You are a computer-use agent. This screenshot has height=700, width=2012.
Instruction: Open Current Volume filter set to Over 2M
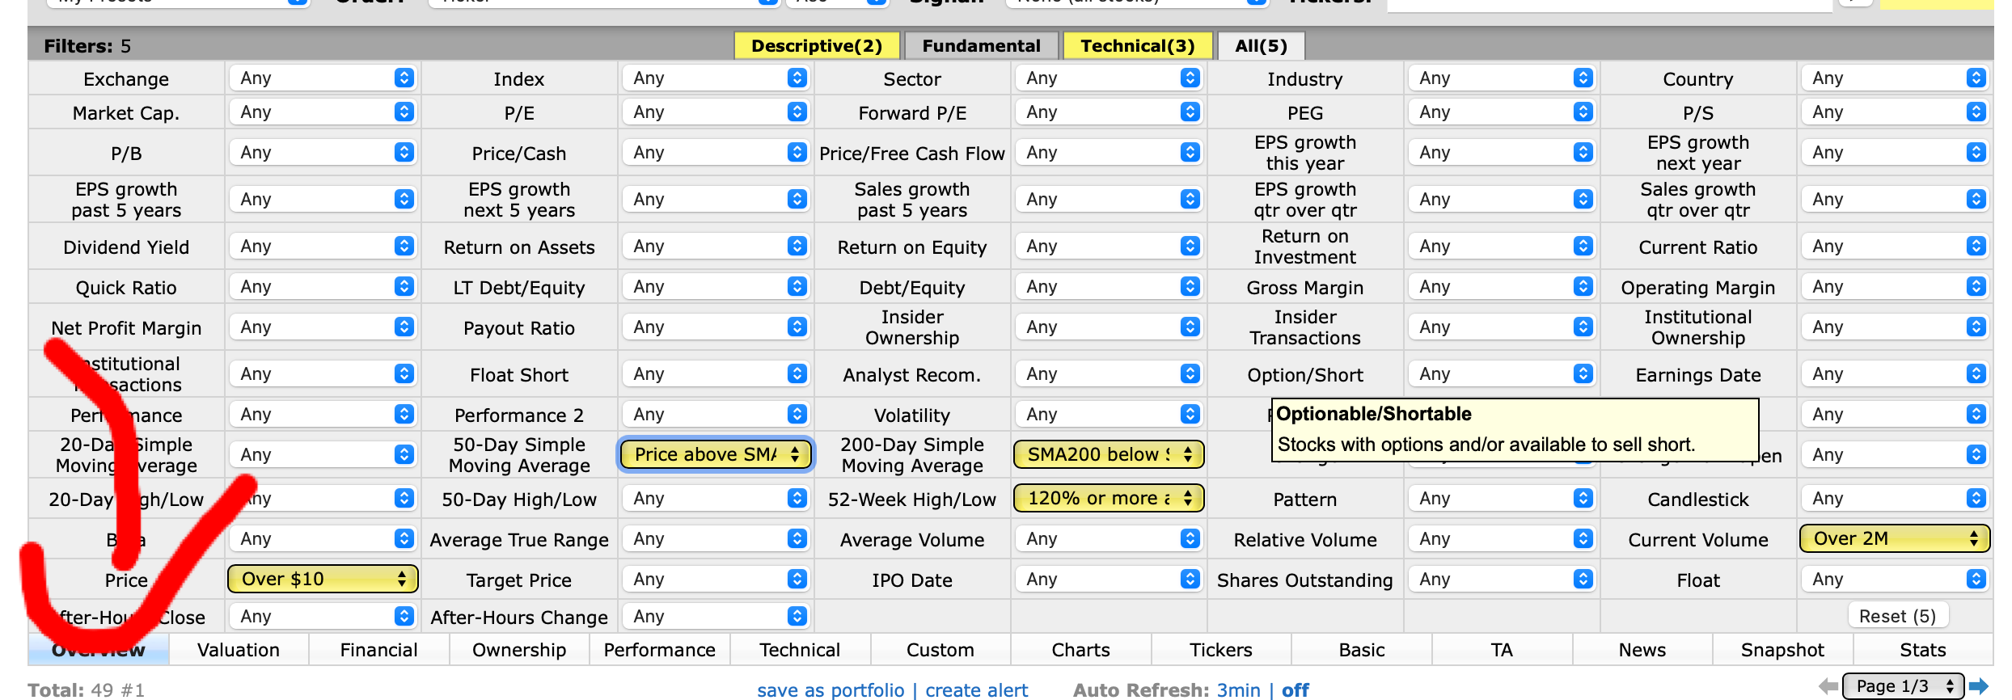[x=1894, y=538]
